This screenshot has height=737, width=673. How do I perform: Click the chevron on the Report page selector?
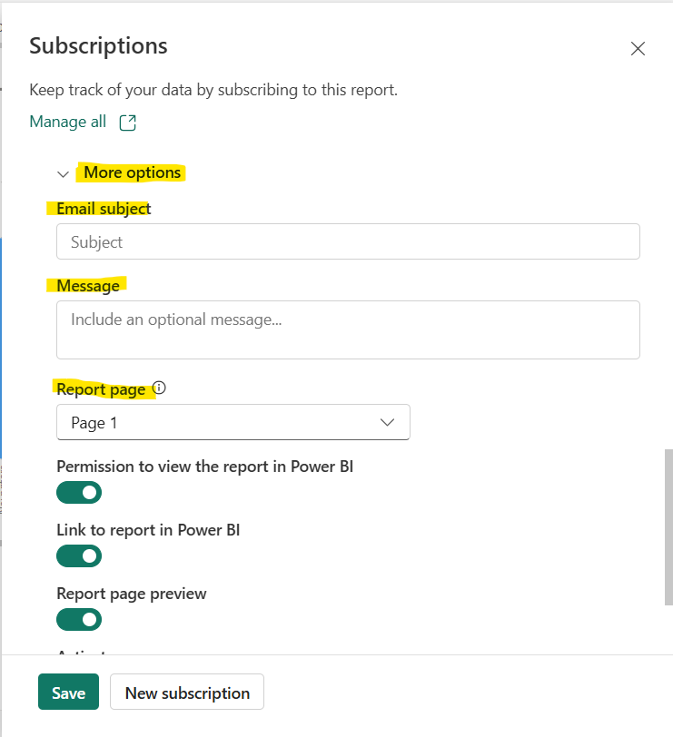[x=387, y=422]
